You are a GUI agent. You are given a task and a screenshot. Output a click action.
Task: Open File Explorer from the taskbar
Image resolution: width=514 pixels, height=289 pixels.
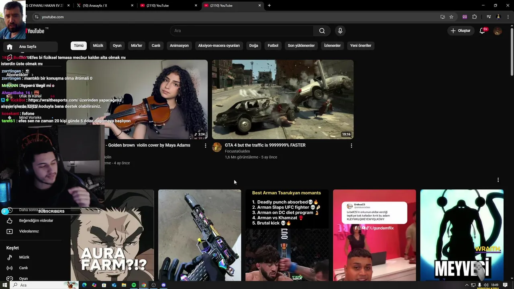click(124, 285)
